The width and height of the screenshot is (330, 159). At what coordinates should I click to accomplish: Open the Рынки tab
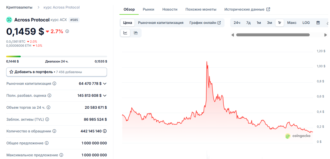tap(148, 9)
